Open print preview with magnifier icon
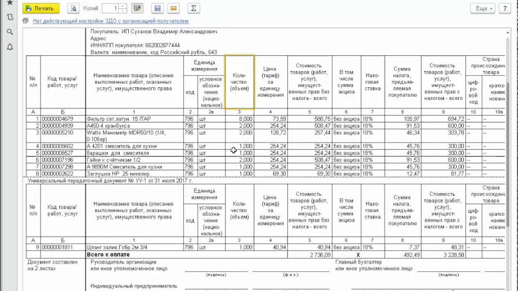 tap(73, 8)
